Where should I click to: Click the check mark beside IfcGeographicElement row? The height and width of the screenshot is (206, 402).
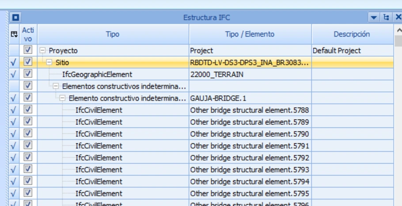pyautogui.click(x=14, y=75)
